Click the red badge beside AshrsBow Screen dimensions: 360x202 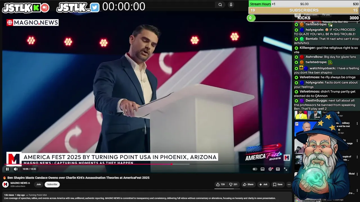click(x=302, y=57)
